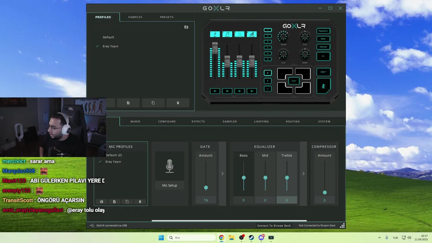The height and width of the screenshot is (243, 432).
Task: Click the Gate Amount slider handle
Action: (x=206, y=188)
